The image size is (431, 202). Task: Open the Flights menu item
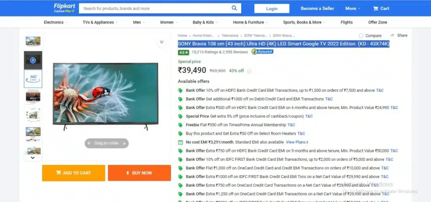[346, 22]
